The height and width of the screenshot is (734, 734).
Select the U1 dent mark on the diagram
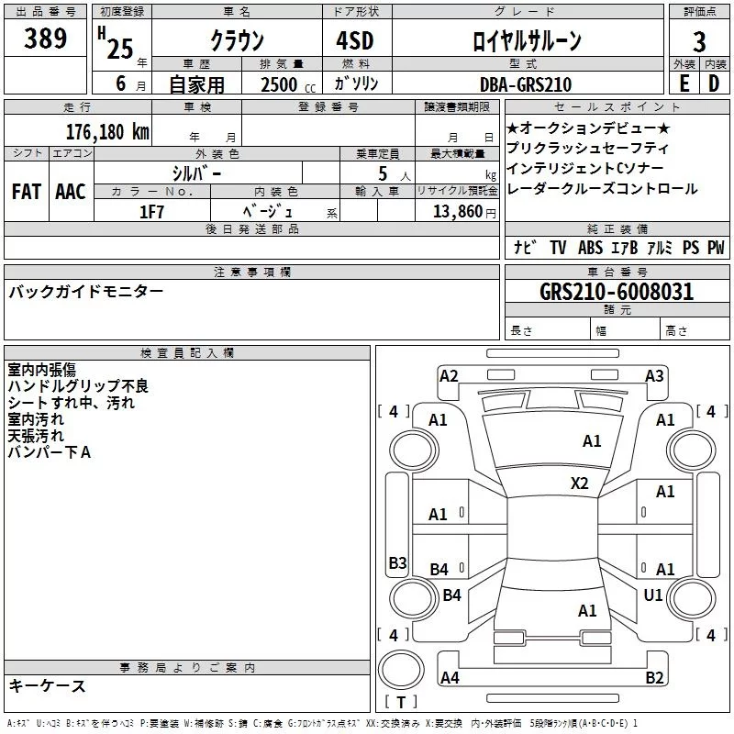[x=653, y=595]
